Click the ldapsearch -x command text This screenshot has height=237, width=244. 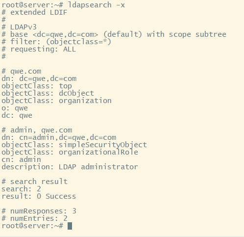pos(97,5)
